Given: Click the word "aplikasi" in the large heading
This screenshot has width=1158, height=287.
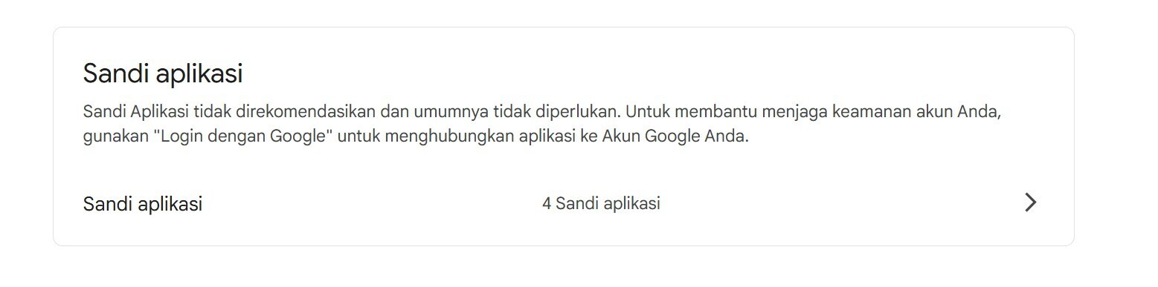Looking at the screenshot, I should coord(198,74).
